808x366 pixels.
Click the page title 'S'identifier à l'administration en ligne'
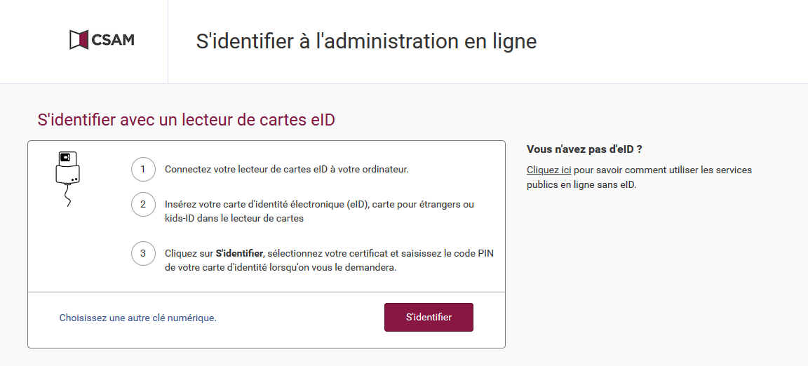(366, 41)
